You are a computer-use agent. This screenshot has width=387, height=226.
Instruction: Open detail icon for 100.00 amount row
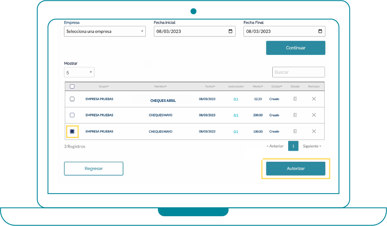click(295, 131)
